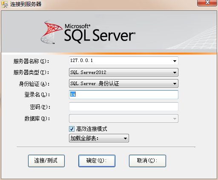Click the 密码(P) label
Viewport: 218px width, 180px height.
click(x=40, y=107)
